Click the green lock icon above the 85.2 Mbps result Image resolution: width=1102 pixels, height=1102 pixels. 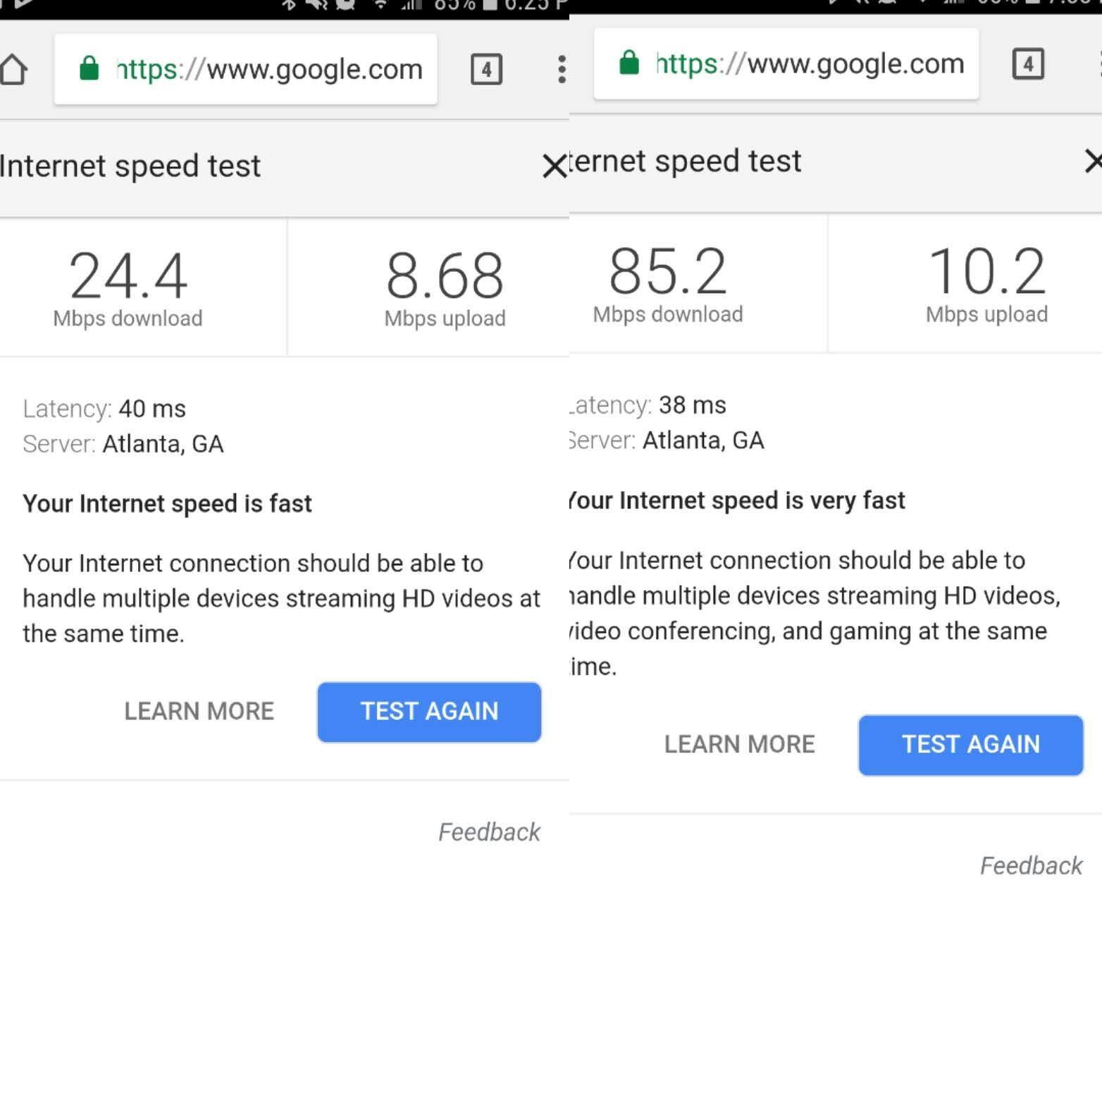pos(629,63)
